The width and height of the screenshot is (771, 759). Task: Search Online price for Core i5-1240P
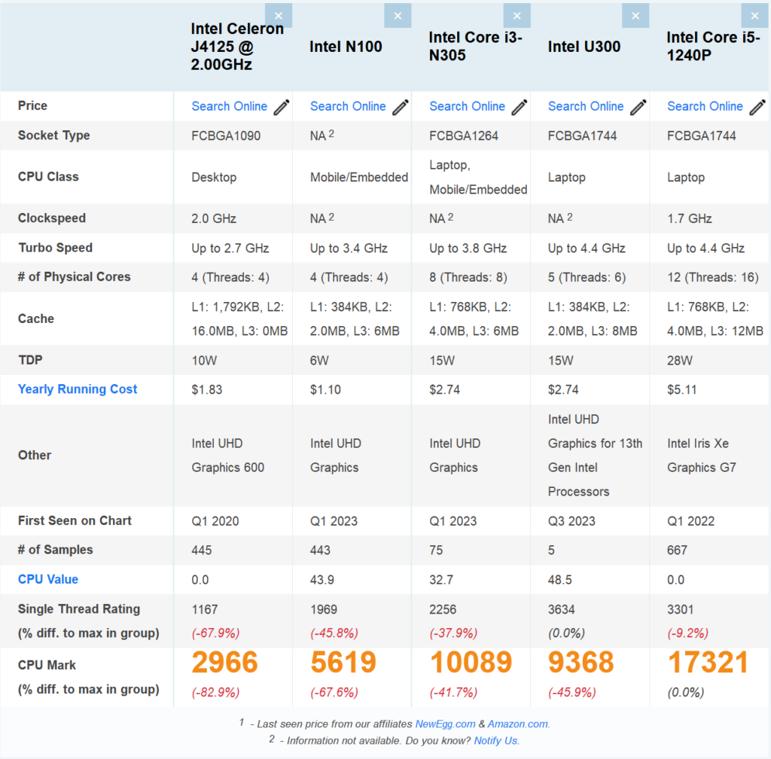[705, 106]
